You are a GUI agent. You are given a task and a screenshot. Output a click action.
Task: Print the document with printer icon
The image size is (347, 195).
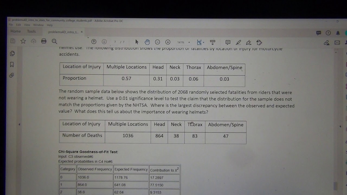click(44, 41)
